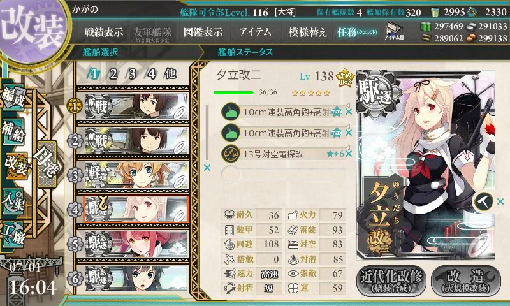Open the 工廠 factory sidebar icon
The height and width of the screenshot is (306, 510).
point(13,235)
